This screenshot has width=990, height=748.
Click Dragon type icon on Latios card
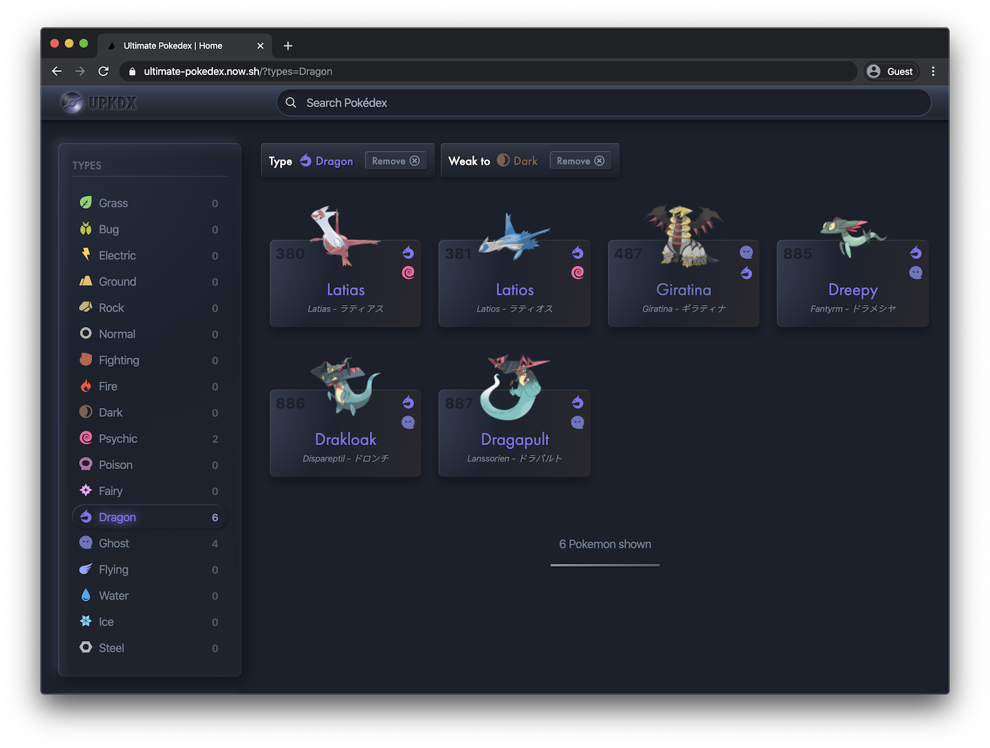pos(577,253)
